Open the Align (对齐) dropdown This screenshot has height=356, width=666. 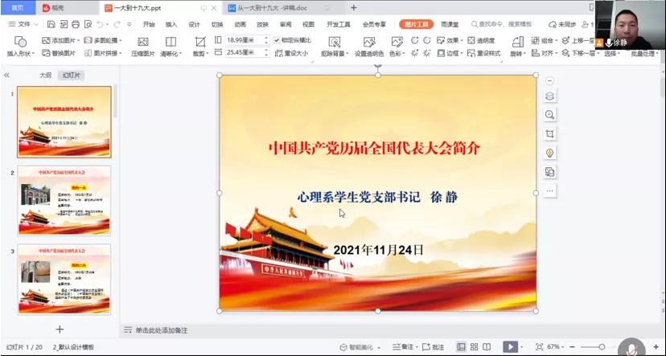pyautogui.click(x=544, y=53)
